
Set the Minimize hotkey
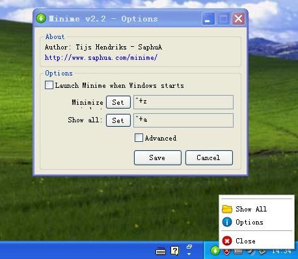[118, 102]
